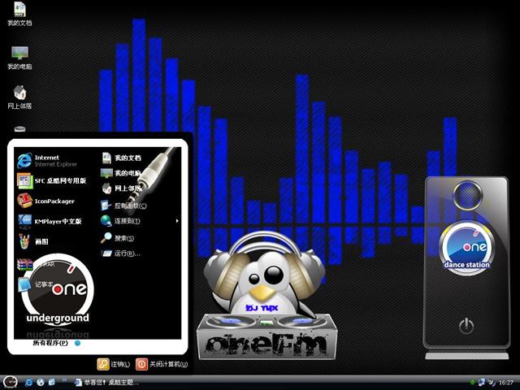Expand 所有程序(P) all programs
Screen dimensions: 520x390
[x=56, y=343]
